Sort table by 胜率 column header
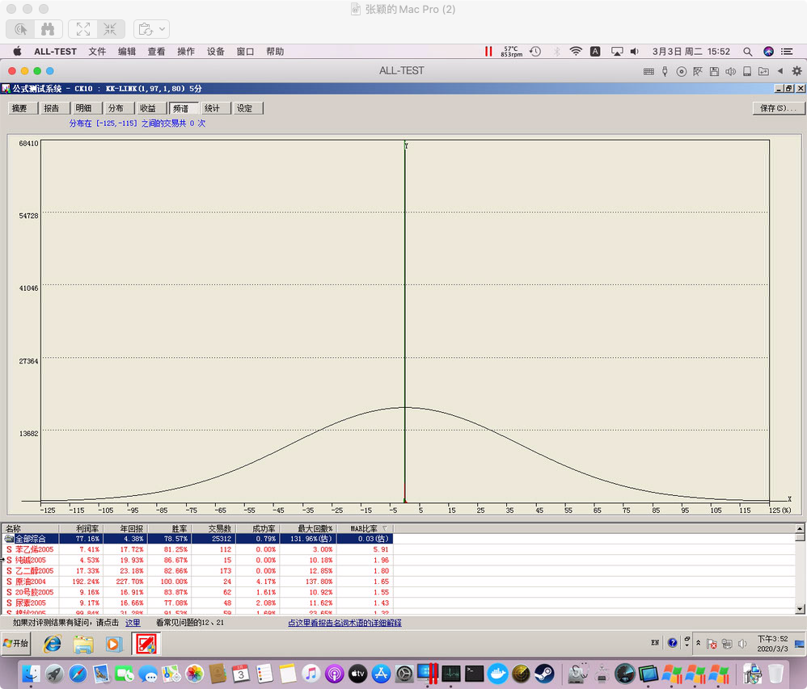 point(170,528)
